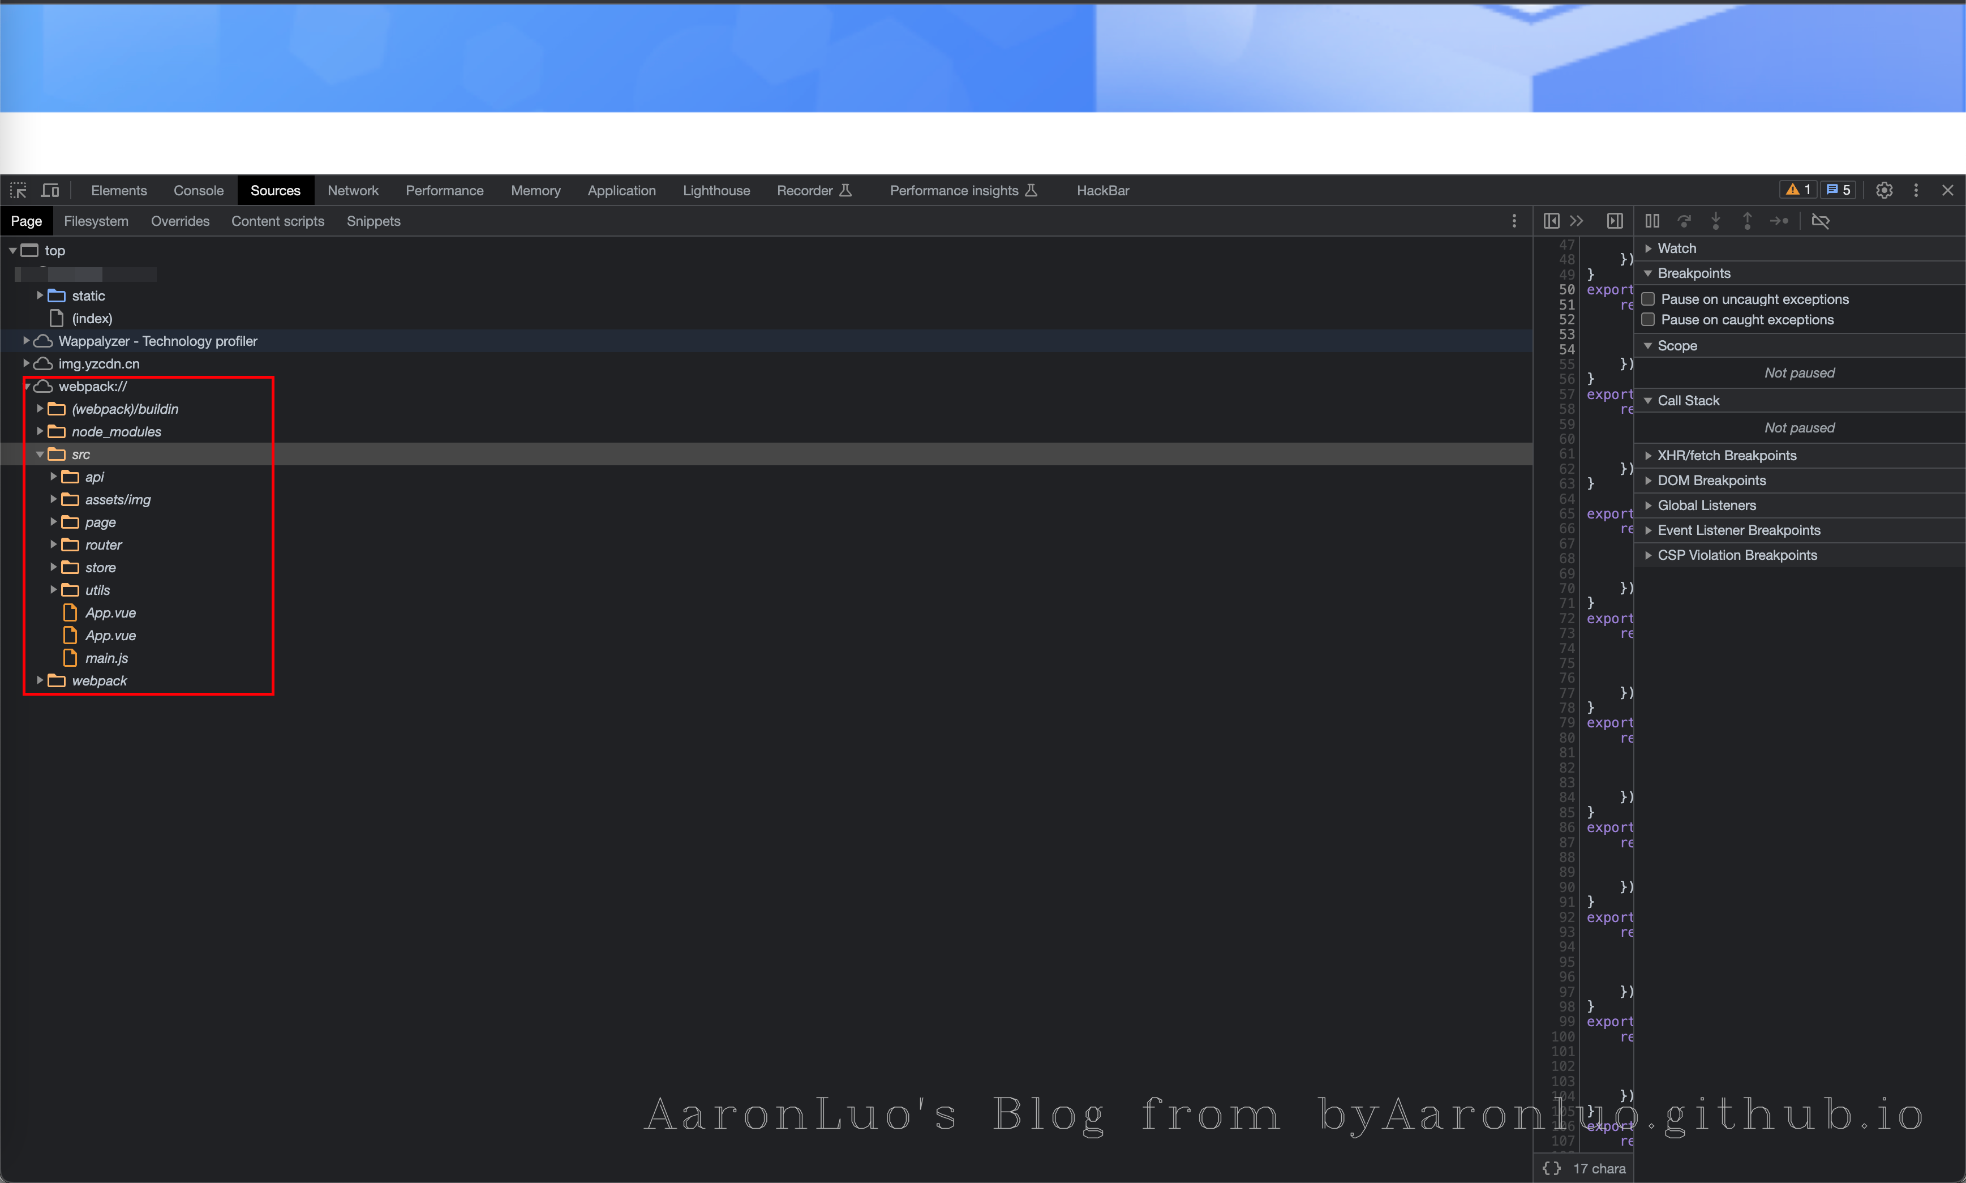The image size is (1966, 1183).
Task: Click the deactivate breakpoints icon
Action: click(x=1820, y=221)
